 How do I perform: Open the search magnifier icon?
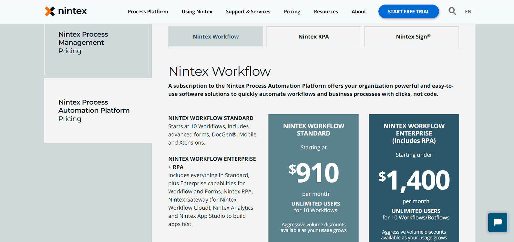point(452,11)
